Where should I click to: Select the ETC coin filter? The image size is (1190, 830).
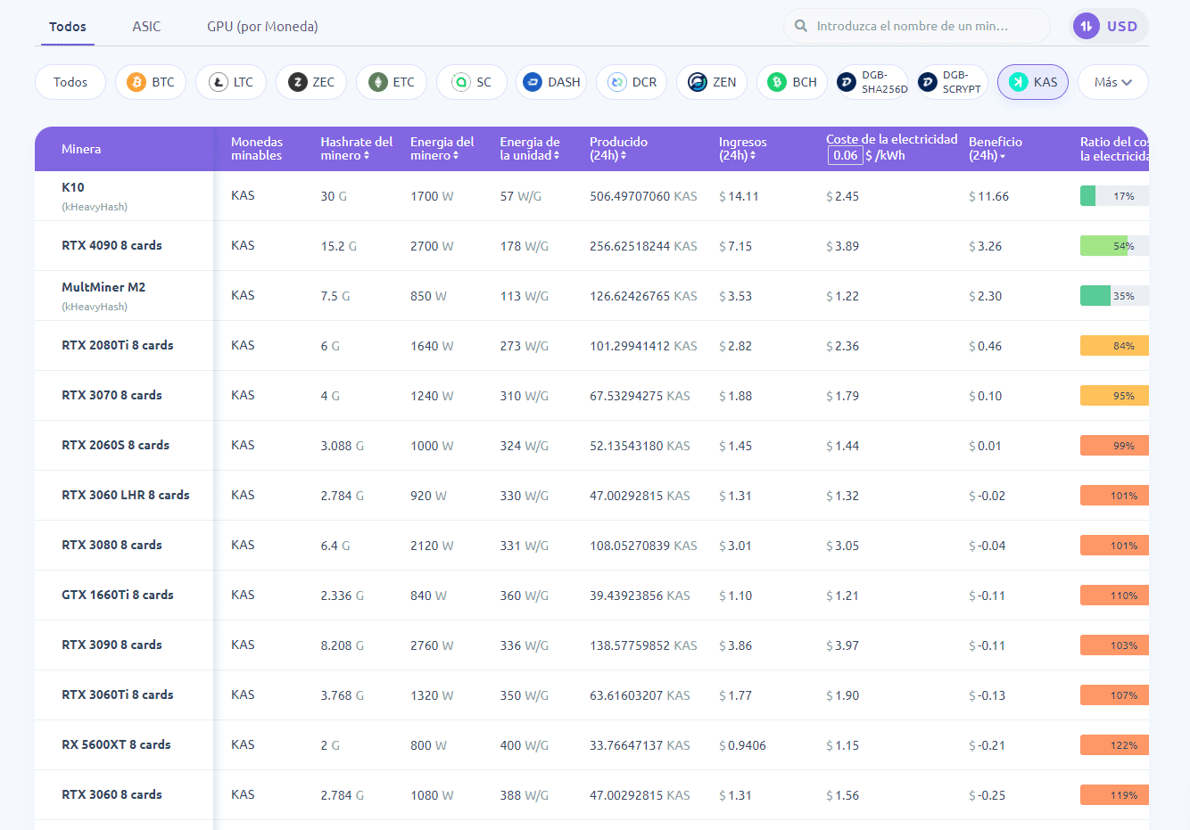[392, 82]
